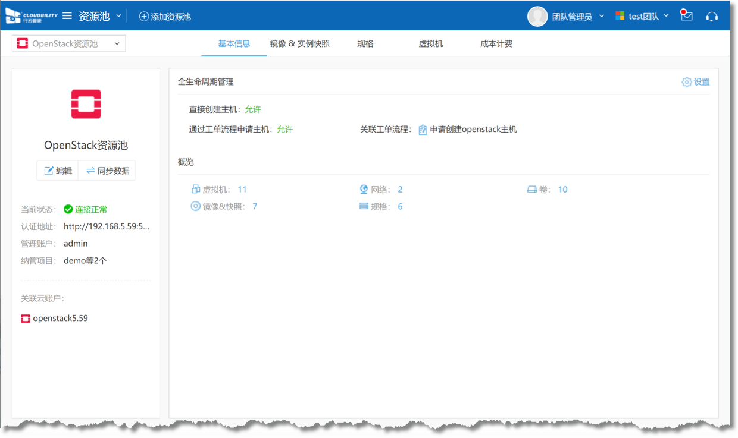Expand the 团队管理员 user menu
Screen dimensions: 738x438
[602, 16]
